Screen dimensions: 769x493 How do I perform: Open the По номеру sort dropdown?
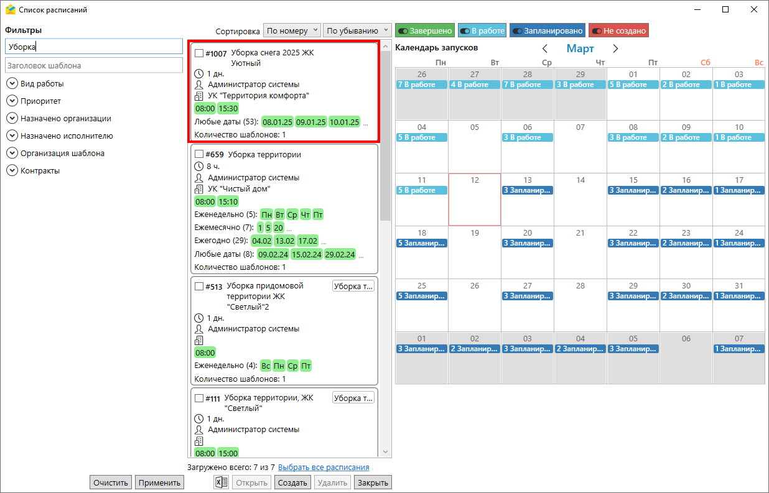292,30
